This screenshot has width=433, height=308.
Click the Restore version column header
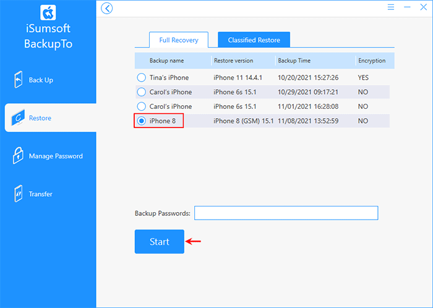233,61
